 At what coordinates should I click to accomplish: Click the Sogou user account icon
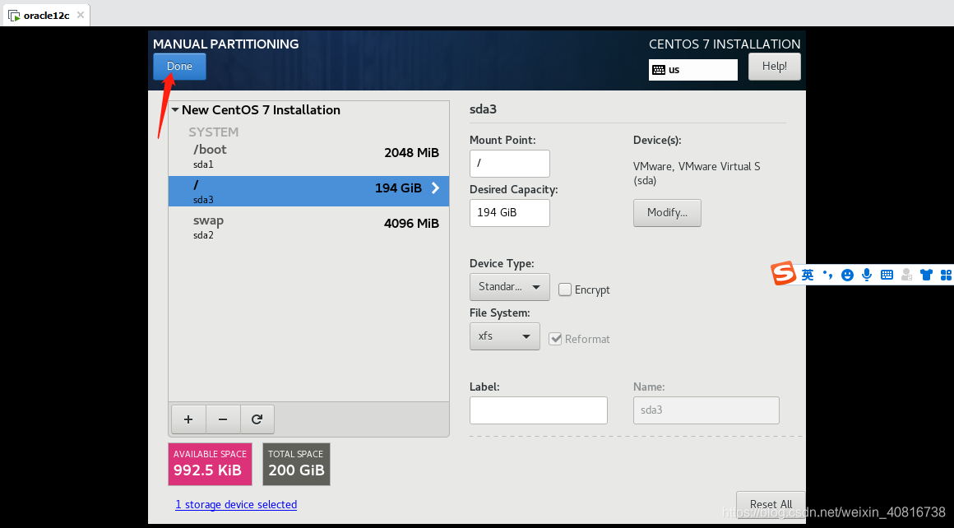[x=906, y=275]
